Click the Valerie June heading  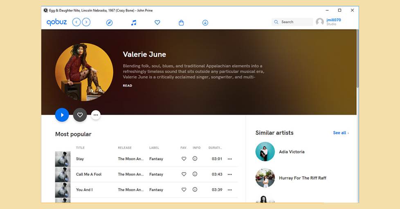pyautogui.click(x=144, y=54)
